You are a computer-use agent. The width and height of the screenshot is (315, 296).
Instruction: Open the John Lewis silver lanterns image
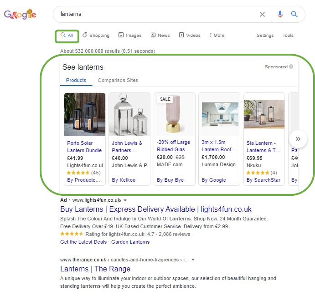(x=129, y=114)
